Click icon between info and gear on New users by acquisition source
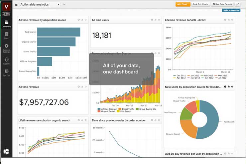246x164 pixels. click(x=229, y=86)
